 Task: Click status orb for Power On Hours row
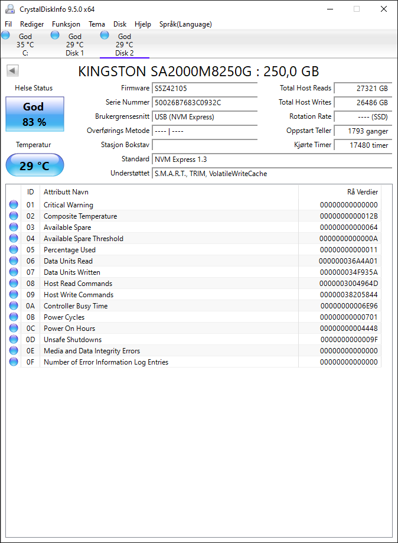[x=14, y=328]
